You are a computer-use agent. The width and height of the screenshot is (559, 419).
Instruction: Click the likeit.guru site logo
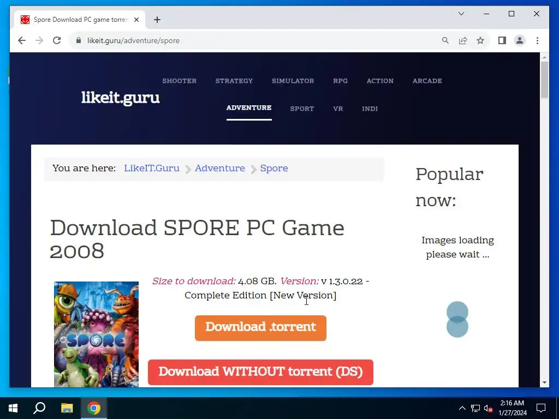click(121, 98)
